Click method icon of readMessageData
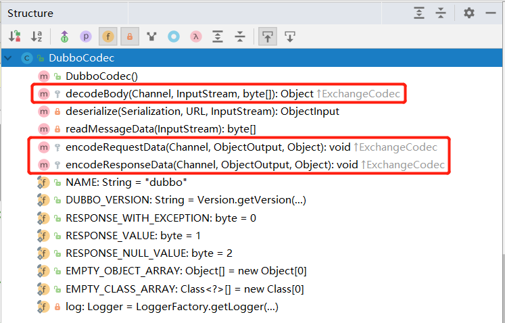This screenshot has width=505, height=323. [x=43, y=129]
